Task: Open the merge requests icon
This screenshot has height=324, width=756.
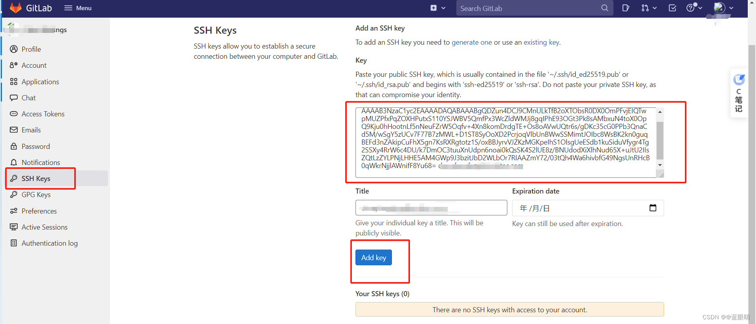Action: (645, 8)
